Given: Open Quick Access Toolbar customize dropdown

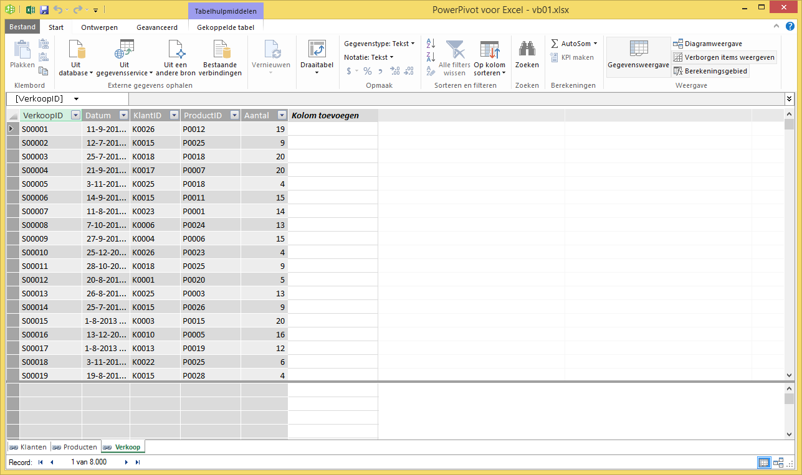Looking at the screenshot, I should coord(95,11).
